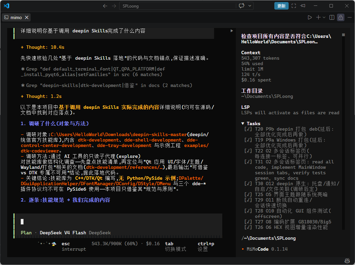This screenshot has height=265, width=355.
Task: Toggle checkbox for task T29 O11
Action: tap(248, 200)
